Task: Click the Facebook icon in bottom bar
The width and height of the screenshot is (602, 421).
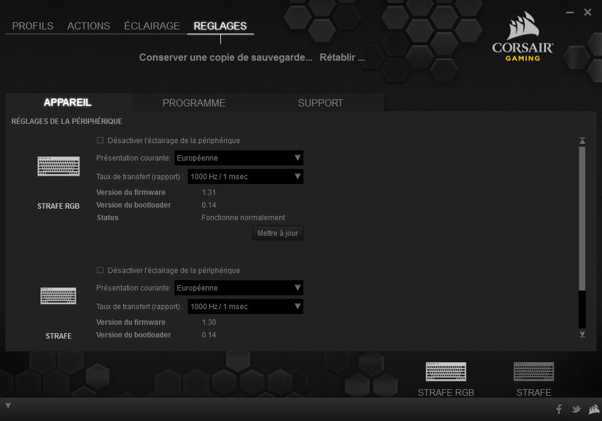Action: [559, 409]
